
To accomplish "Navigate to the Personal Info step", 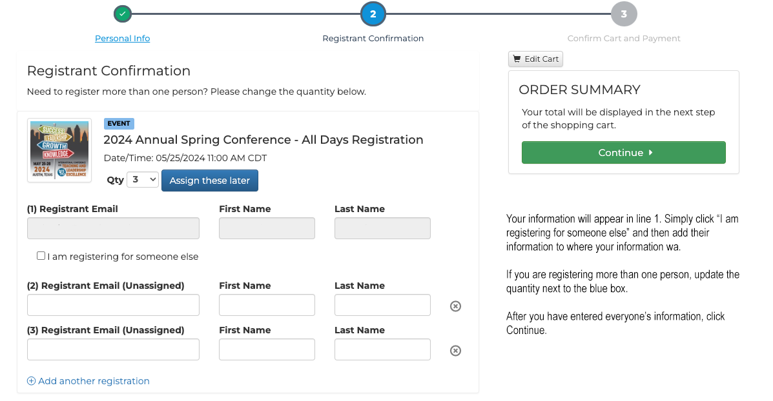I will [x=122, y=38].
